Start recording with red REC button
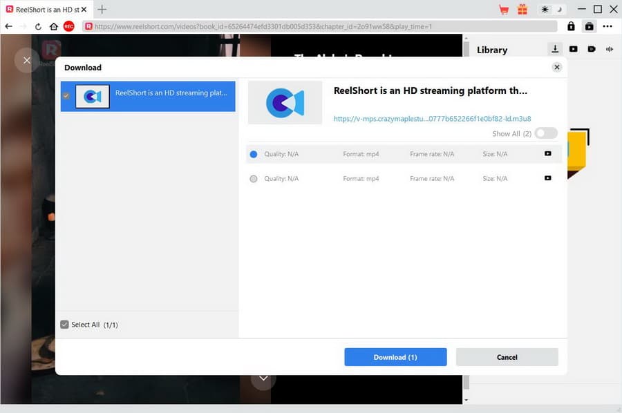The image size is (622, 413). point(68,26)
